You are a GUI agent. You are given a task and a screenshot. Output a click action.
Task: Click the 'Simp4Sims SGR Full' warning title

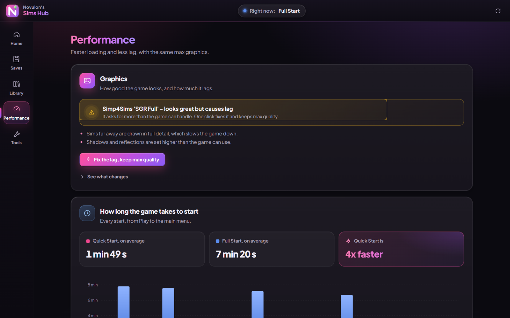(168, 109)
